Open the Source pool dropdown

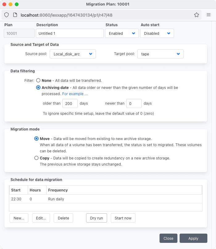73,54
